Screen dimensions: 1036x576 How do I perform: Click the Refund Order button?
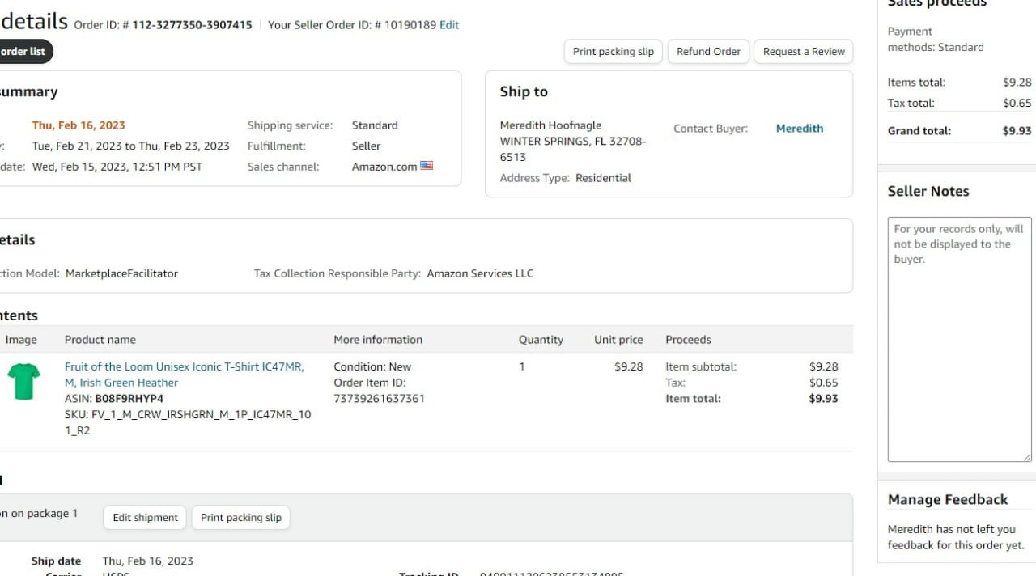pos(708,51)
